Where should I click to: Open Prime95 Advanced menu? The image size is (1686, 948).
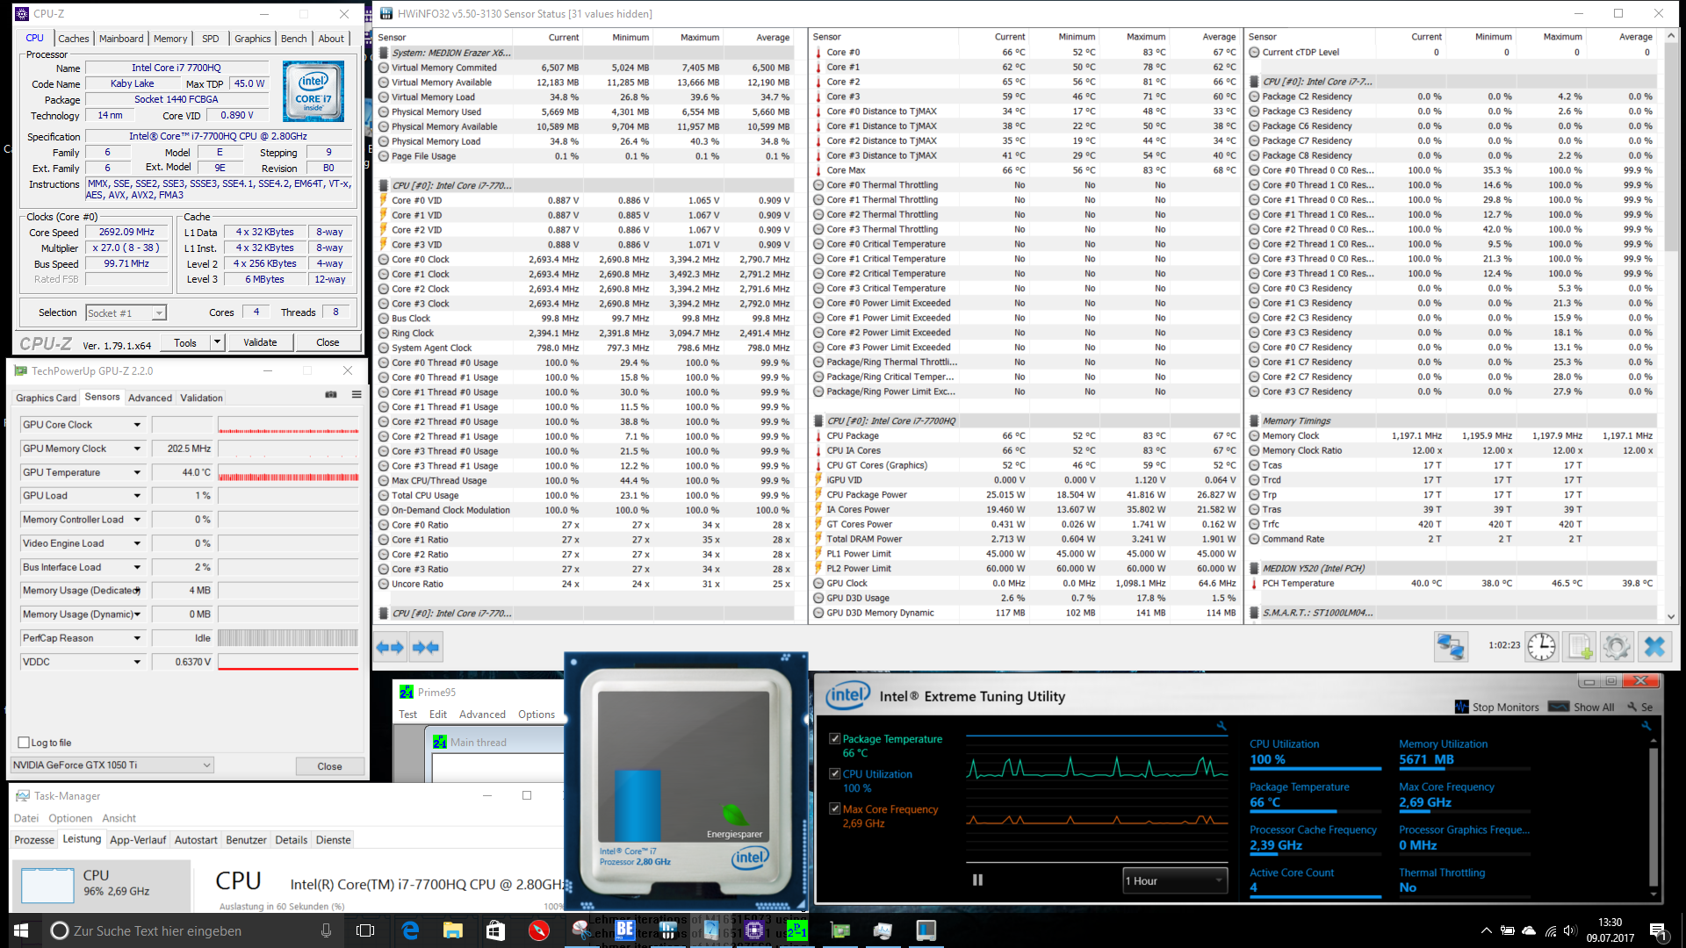482,715
